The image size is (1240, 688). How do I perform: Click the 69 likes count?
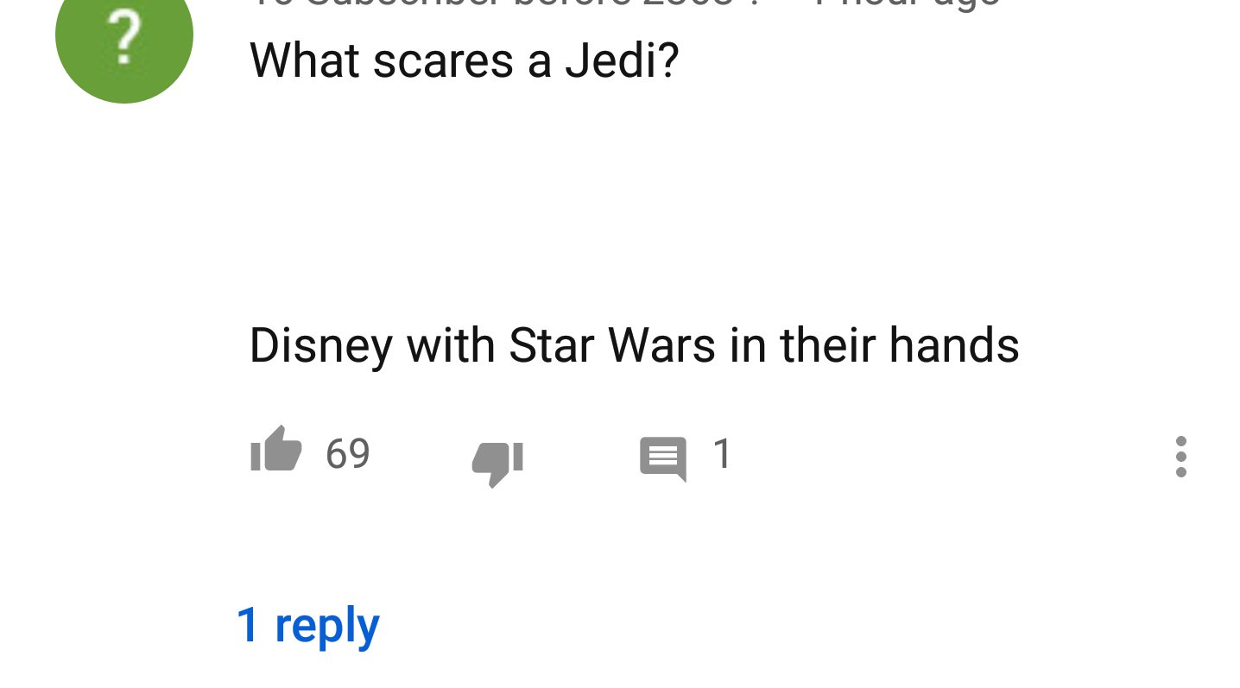point(348,453)
